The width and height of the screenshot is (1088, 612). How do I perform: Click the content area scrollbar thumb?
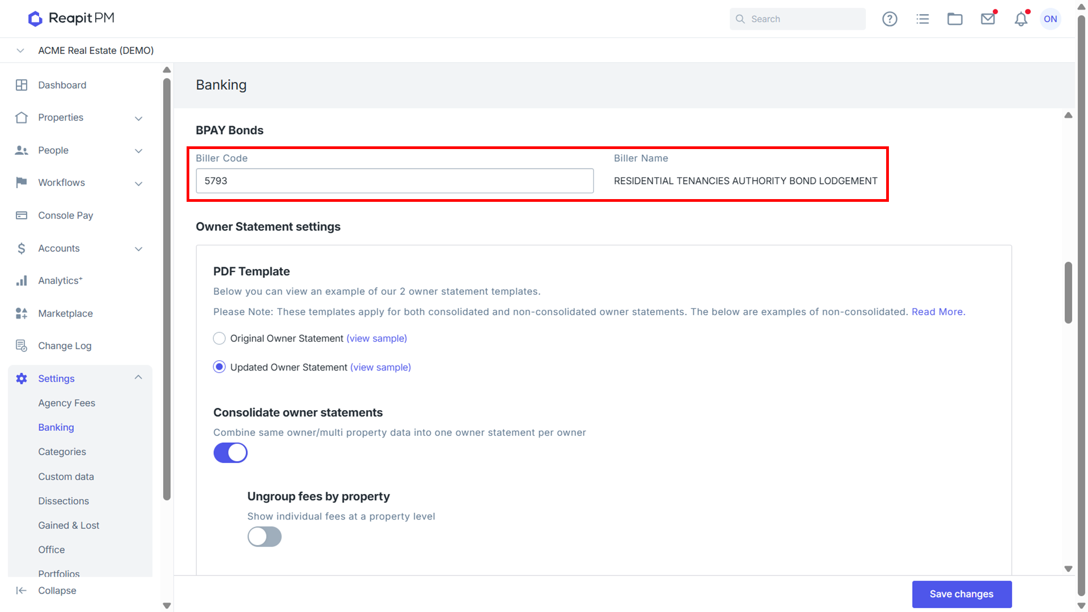1068,293
